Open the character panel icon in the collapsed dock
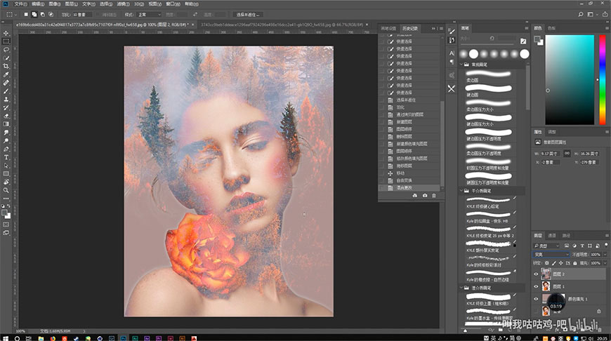The image size is (611, 341). (452, 53)
